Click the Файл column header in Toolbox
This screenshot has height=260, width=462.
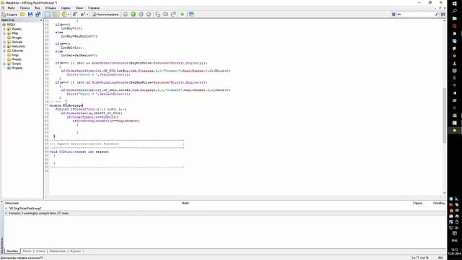click(186, 203)
